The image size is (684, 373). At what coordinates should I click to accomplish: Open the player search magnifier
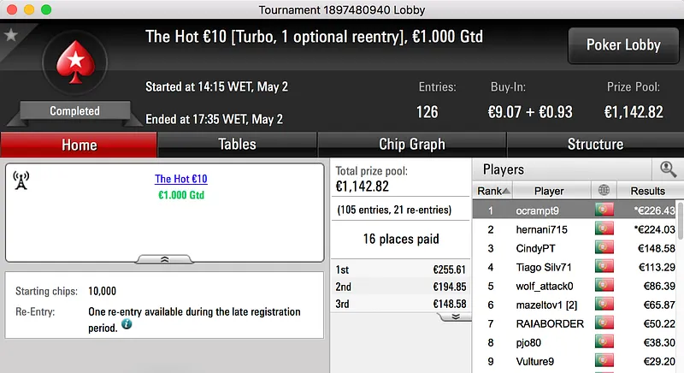668,169
